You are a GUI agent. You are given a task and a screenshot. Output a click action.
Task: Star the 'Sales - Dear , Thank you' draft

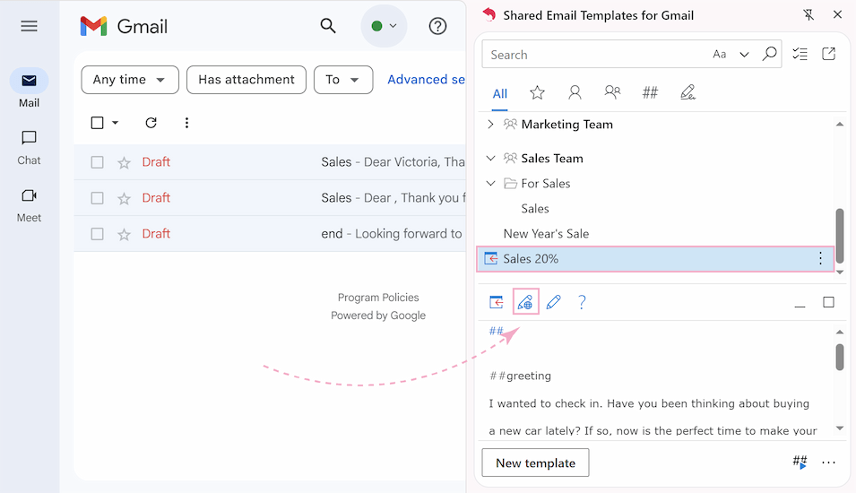[124, 198]
